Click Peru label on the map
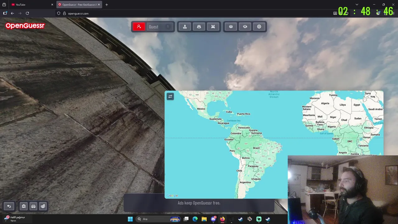The height and width of the screenshot is (224, 398). tap(232, 151)
